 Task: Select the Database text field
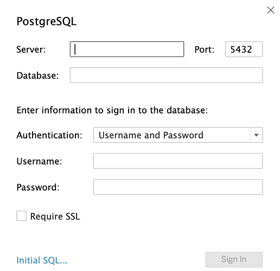click(166, 75)
